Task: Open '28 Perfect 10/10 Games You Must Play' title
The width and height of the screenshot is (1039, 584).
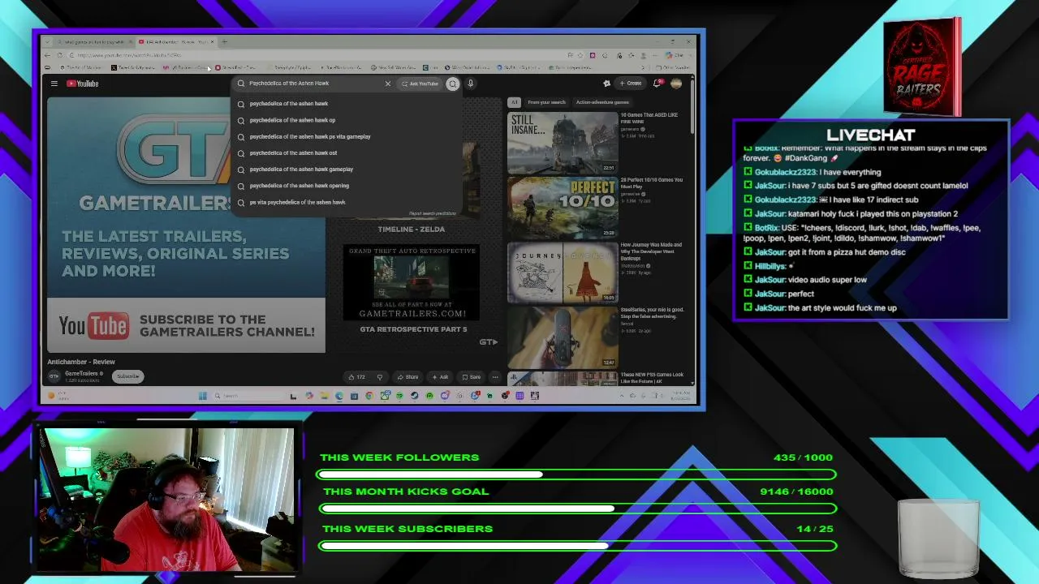Action: [652, 182]
